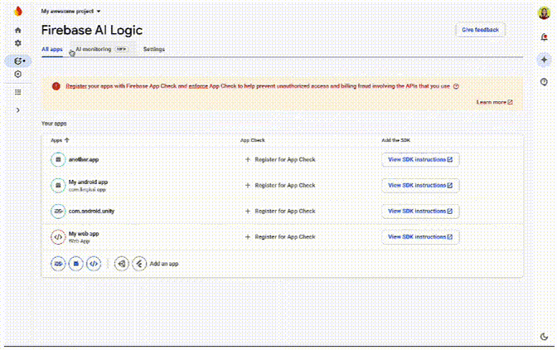This screenshot has width=557, height=350.
Task: Follow the enforce link in banner
Action: [198, 86]
